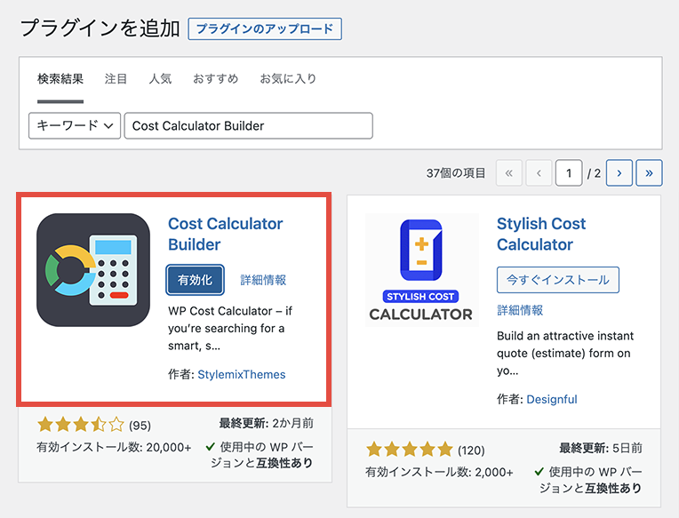The image size is (679, 518).
Task: Switch to the お気に入り tab
Action: (288, 79)
